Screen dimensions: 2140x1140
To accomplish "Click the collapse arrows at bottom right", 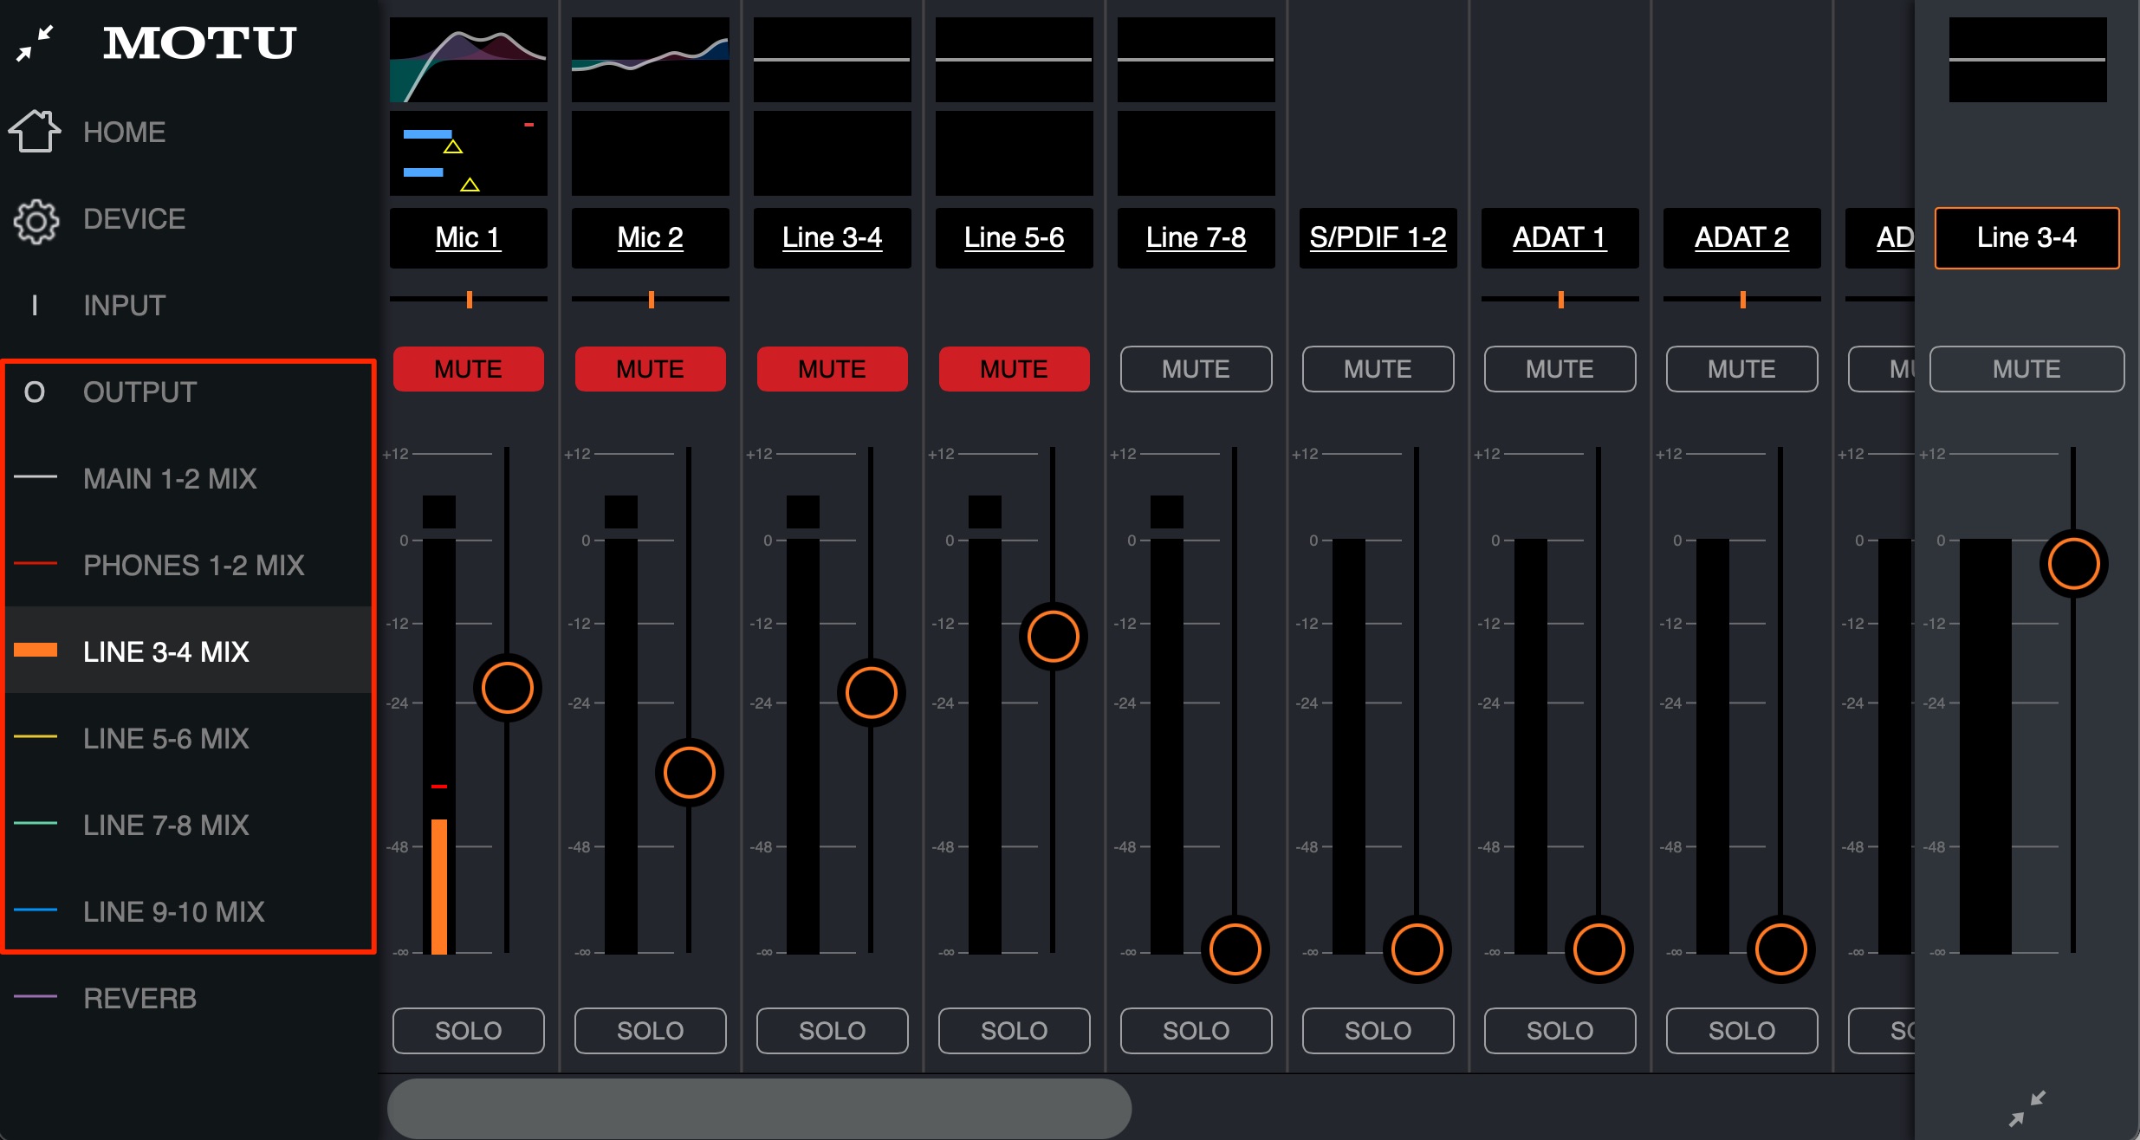I will click(x=2027, y=1108).
